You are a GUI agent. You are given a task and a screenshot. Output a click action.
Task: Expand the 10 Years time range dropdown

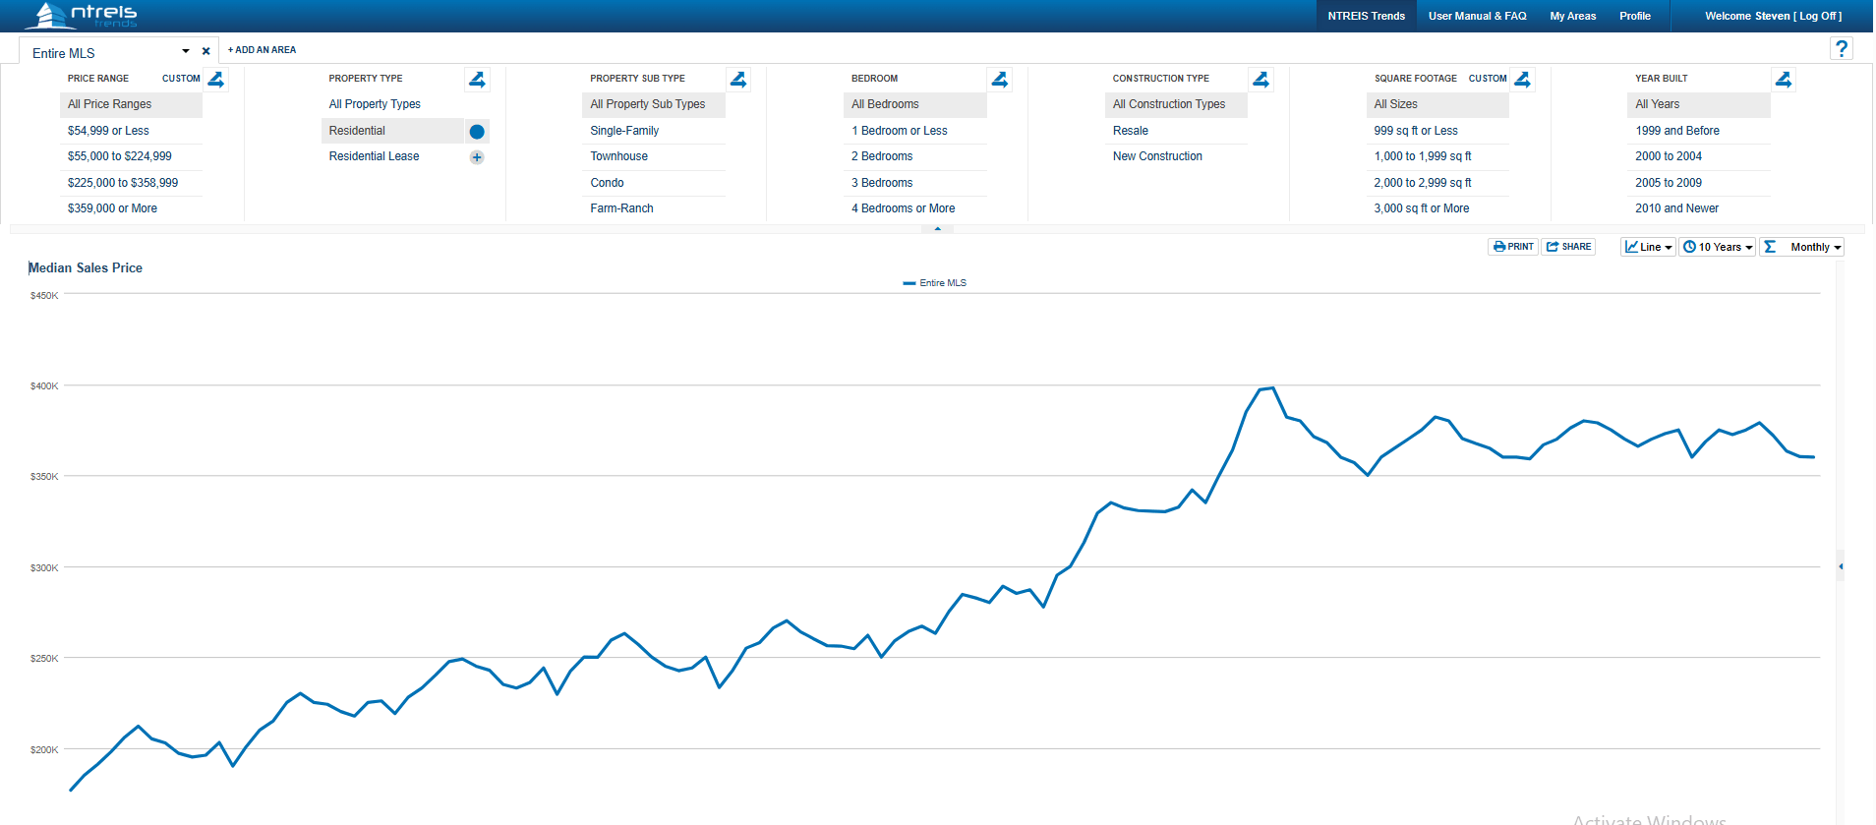click(1718, 248)
